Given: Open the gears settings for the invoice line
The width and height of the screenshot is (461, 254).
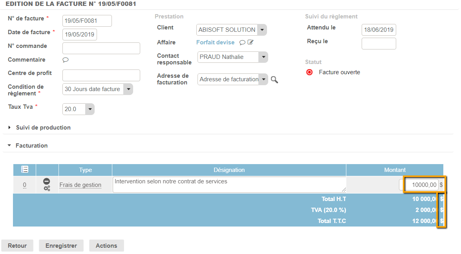Looking at the screenshot, I should 47,188.
